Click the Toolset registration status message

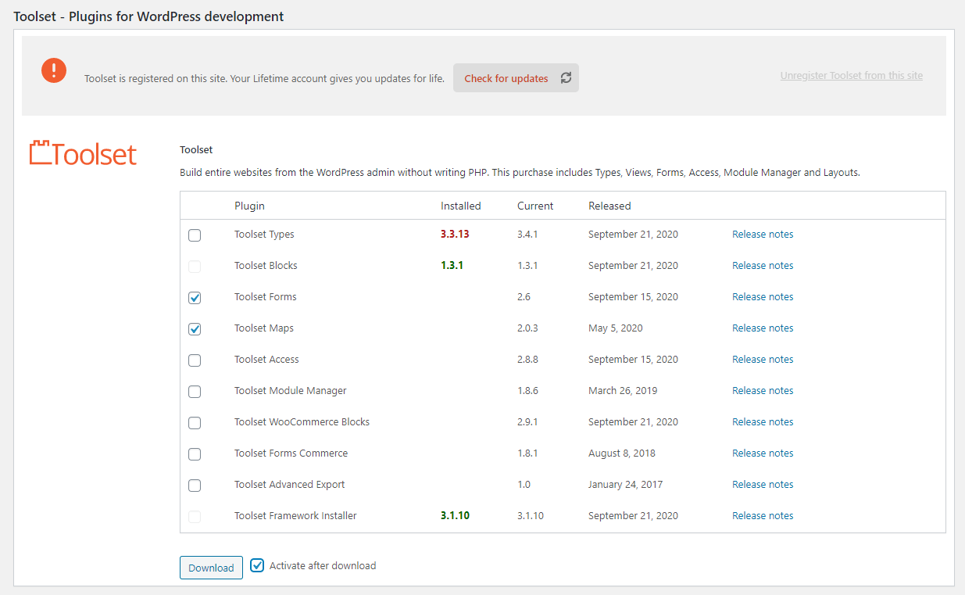pyautogui.click(x=265, y=79)
